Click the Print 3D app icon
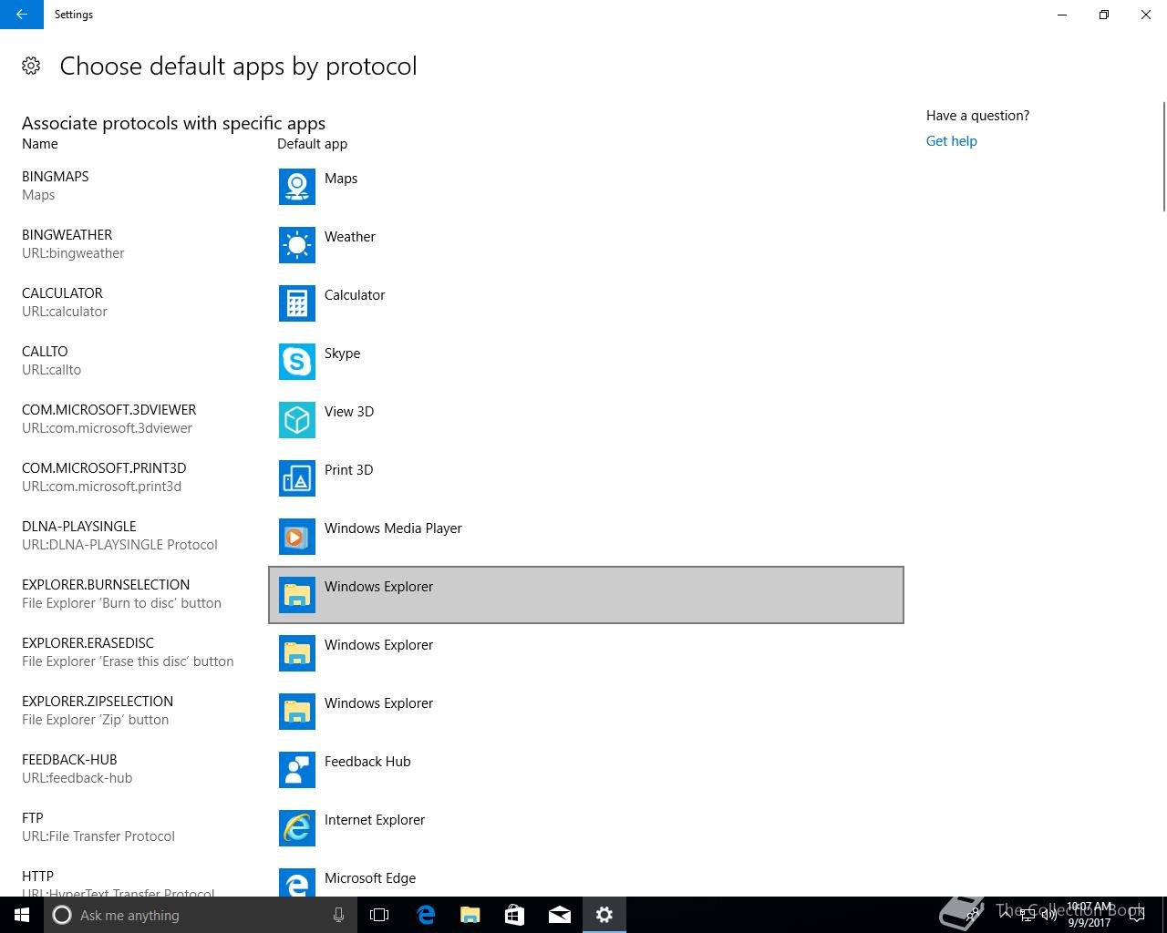The image size is (1167, 933). coord(297,478)
